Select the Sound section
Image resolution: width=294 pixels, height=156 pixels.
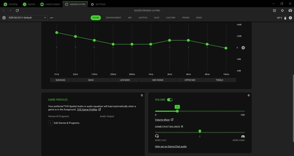click(96, 18)
